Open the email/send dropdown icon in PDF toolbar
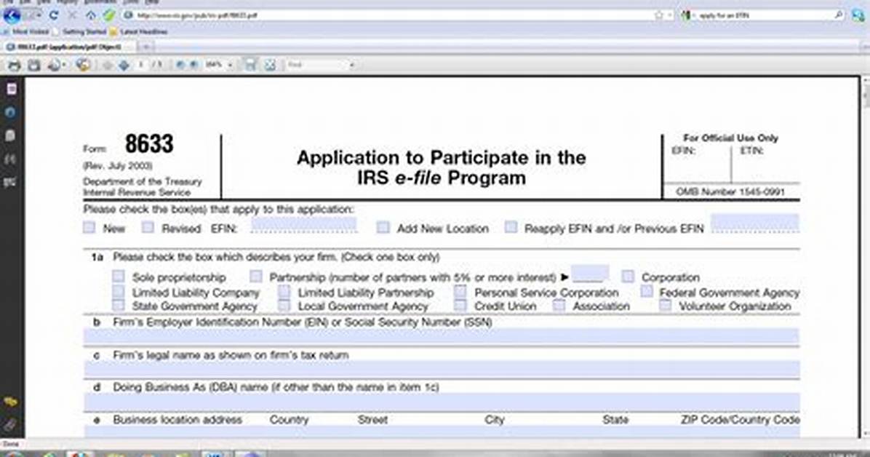 coord(56,65)
